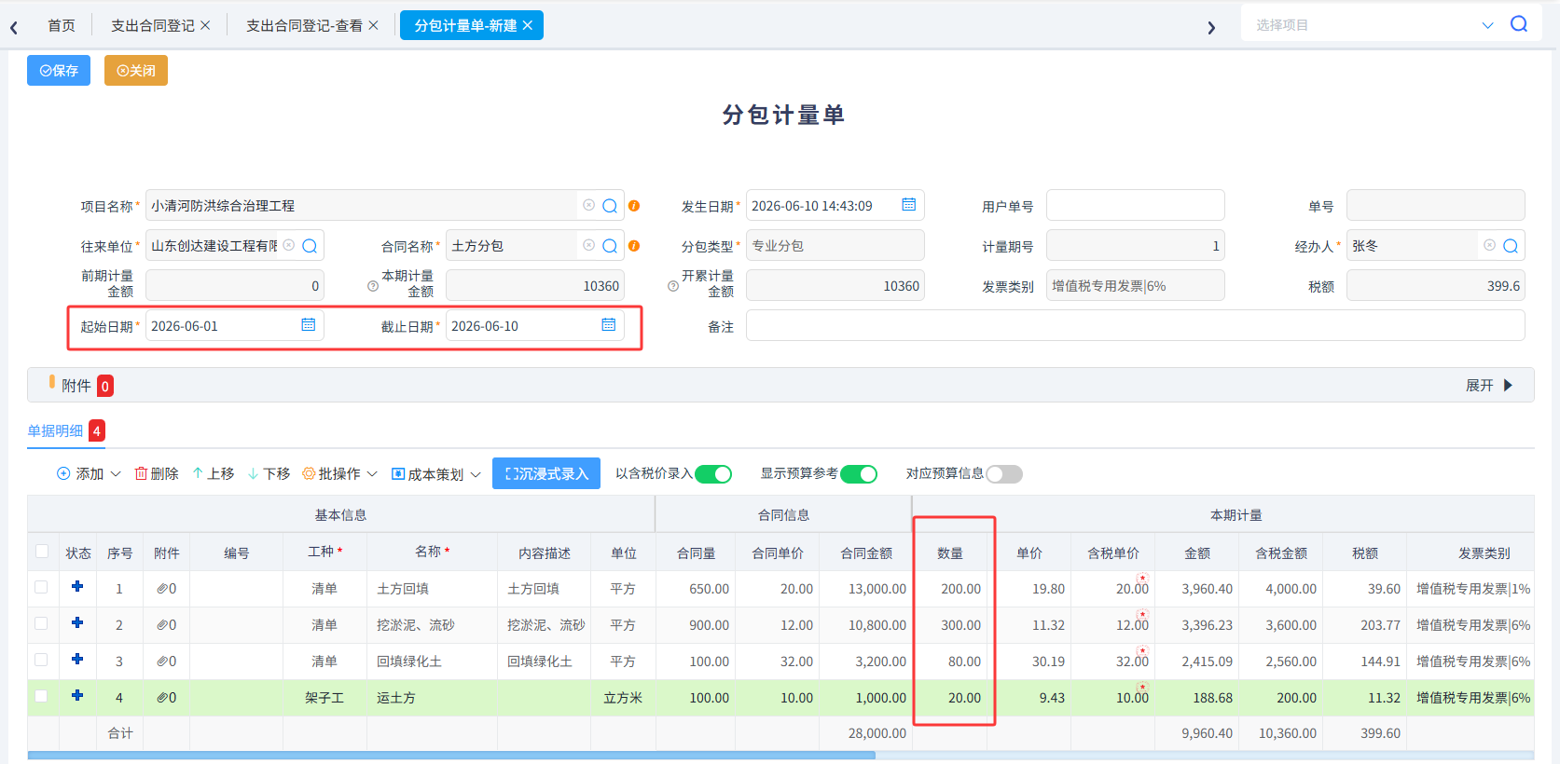Check the select-all checkbox in table header
The height and width of the screenshot is (764, 1560).
[x=42, y=552]
